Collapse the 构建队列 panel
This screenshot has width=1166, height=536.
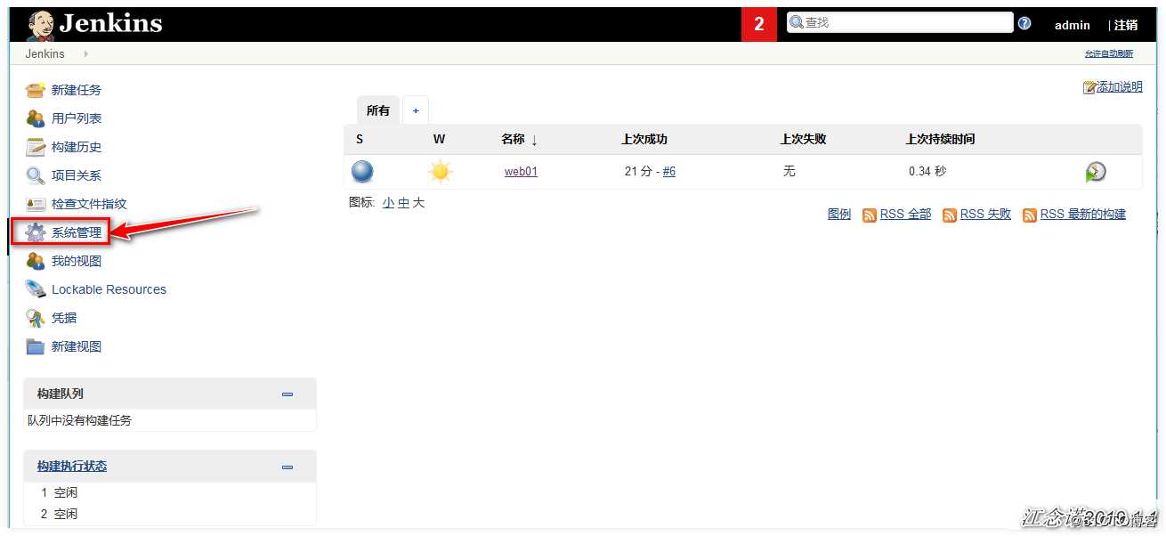coord(287,394)
